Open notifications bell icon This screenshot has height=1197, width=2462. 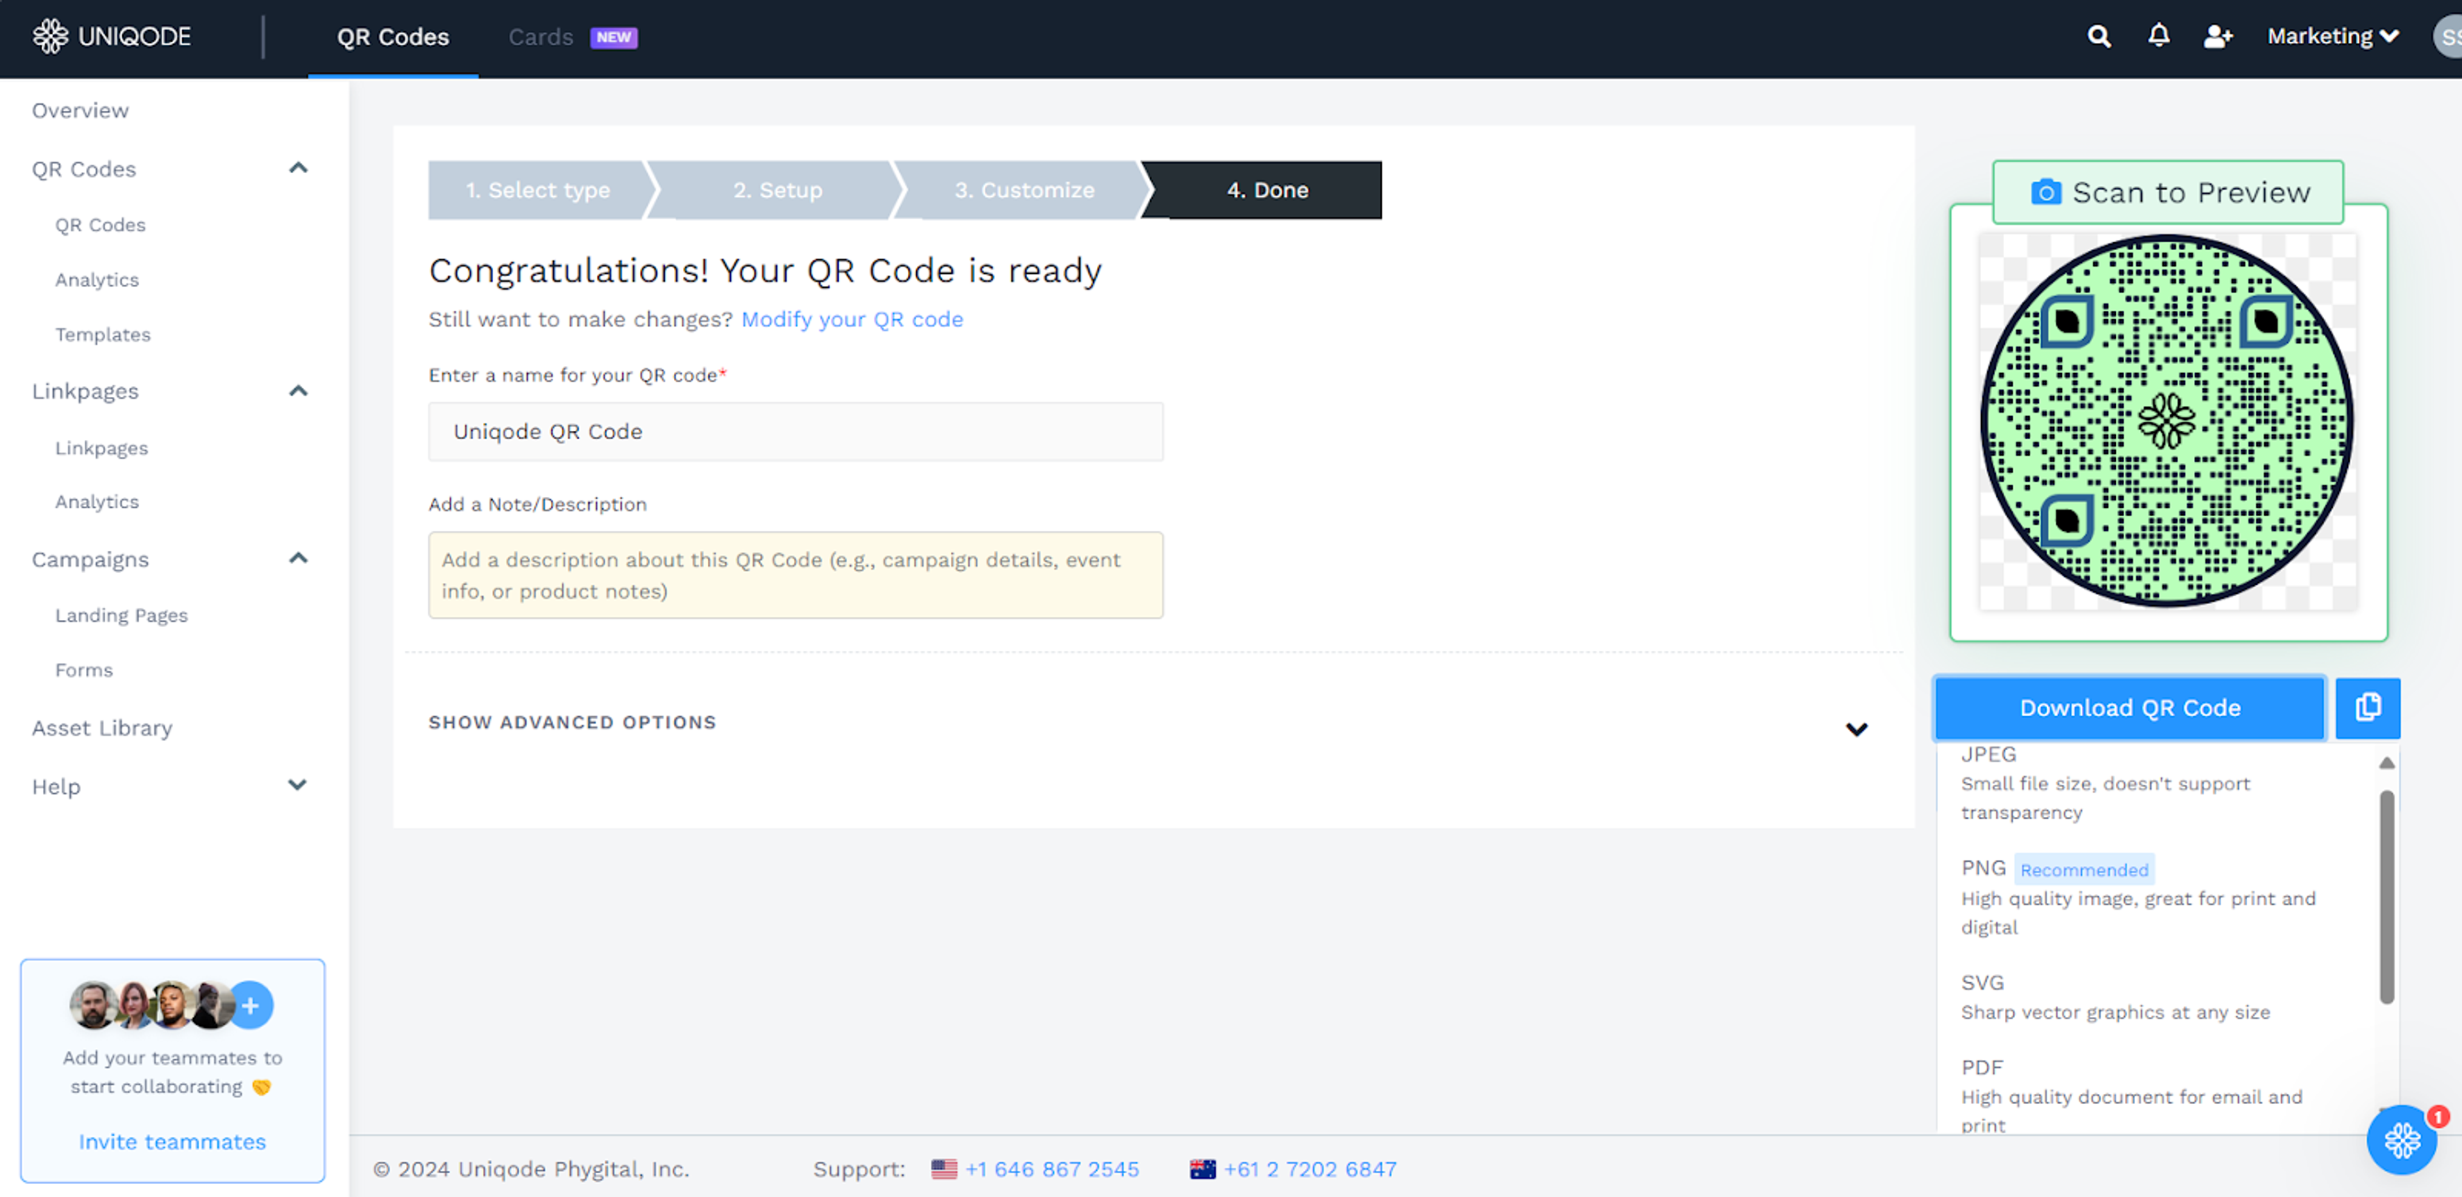[2158, 37]
